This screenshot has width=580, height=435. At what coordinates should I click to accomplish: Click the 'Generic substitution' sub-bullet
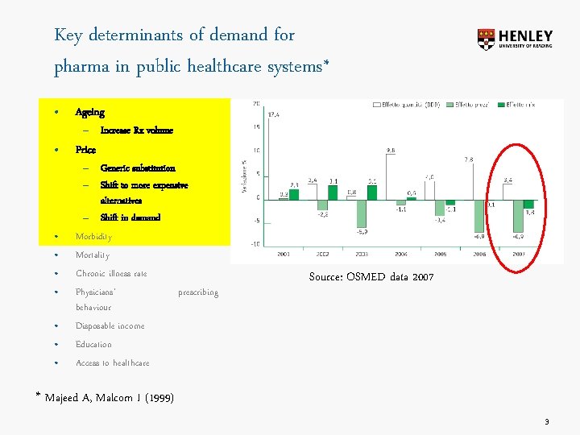point(138,168)
